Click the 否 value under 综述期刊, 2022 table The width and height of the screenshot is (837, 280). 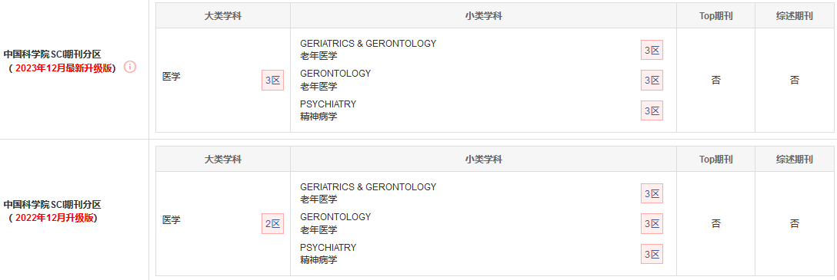point(794,223)
